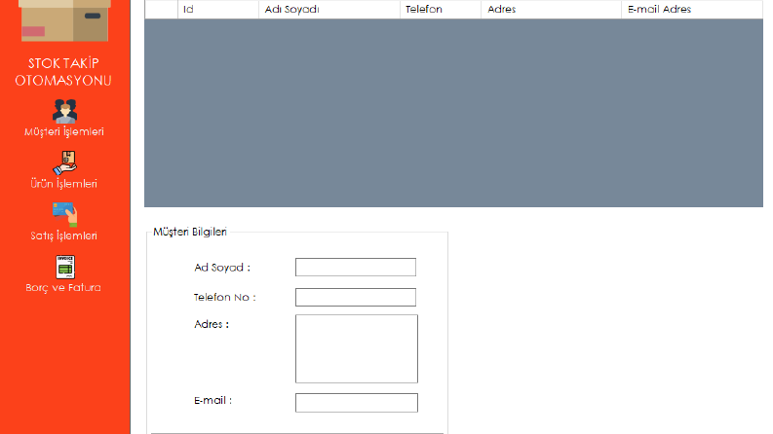The height and width of the screenshot is (434, 773).
Task: Click the Müşteri Bilgileri group label
Action: [190, 232]
